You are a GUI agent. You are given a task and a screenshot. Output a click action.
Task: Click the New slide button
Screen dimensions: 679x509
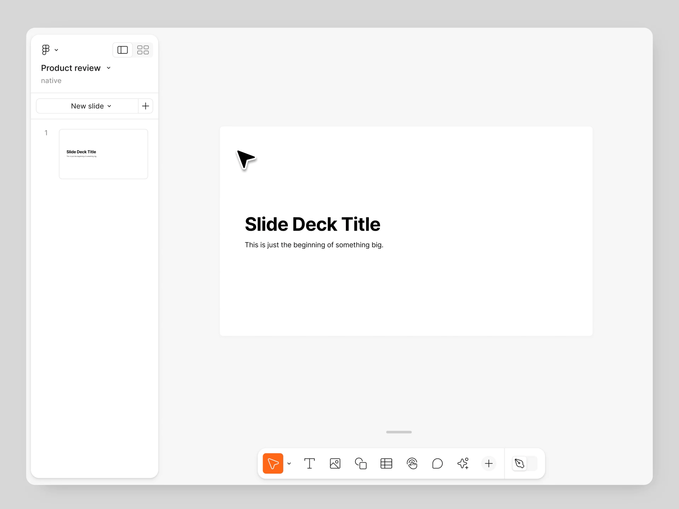87,106
